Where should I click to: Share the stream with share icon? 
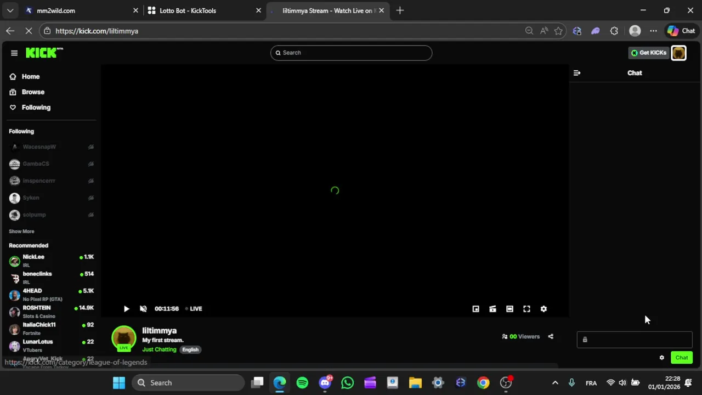(551, 337)
